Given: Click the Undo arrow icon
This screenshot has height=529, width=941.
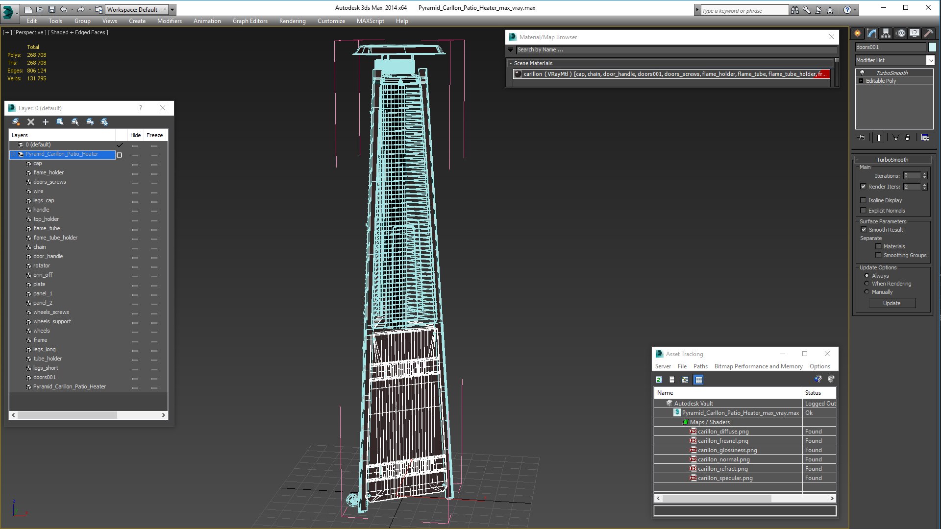Looking at the screenshot, I should (x=64, y=9).
